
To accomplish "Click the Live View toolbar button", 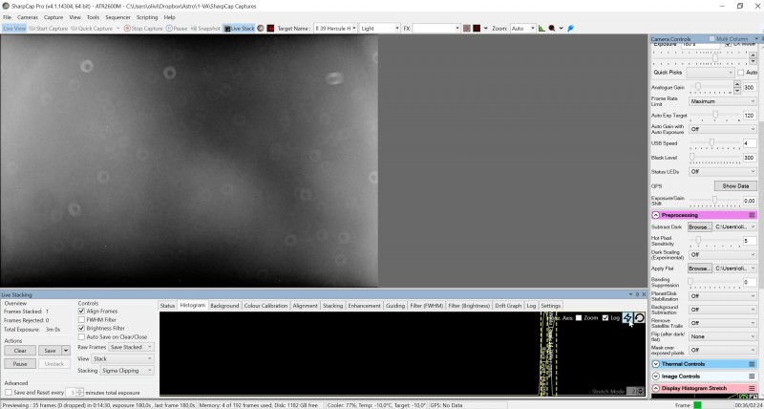I will tap(14, 29).
